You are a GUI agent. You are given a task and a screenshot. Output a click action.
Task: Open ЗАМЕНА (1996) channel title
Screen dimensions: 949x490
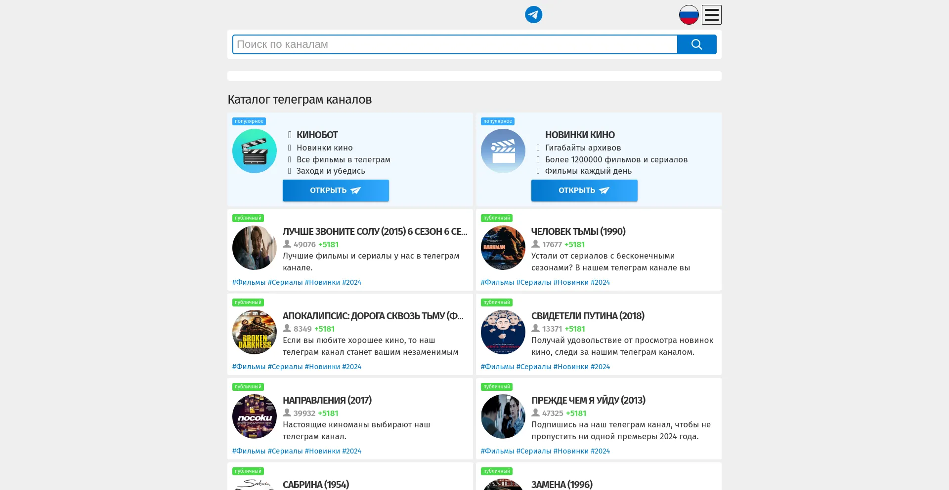pos(562,485)
